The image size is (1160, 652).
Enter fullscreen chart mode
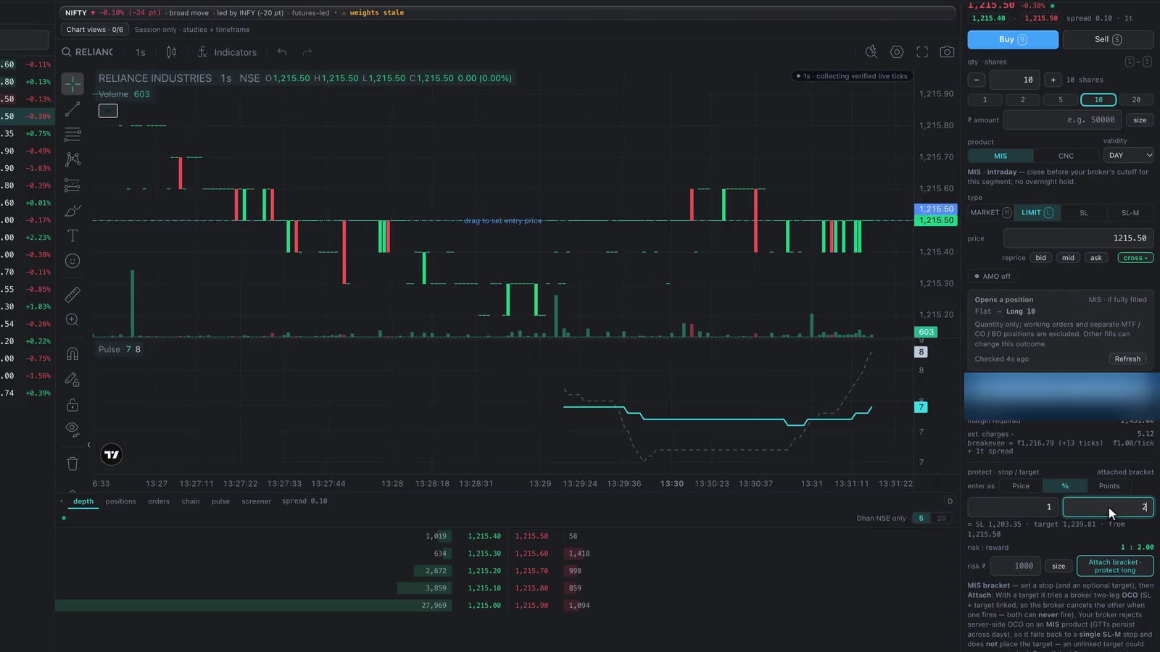(x=922, y=52)
